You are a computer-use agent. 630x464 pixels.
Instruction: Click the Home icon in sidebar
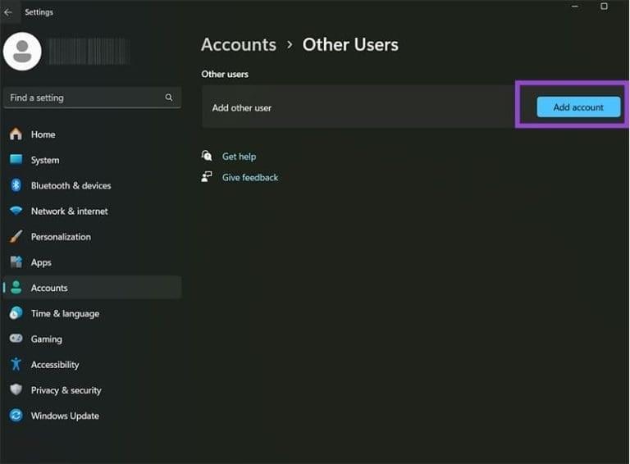(x=16, y=134)
